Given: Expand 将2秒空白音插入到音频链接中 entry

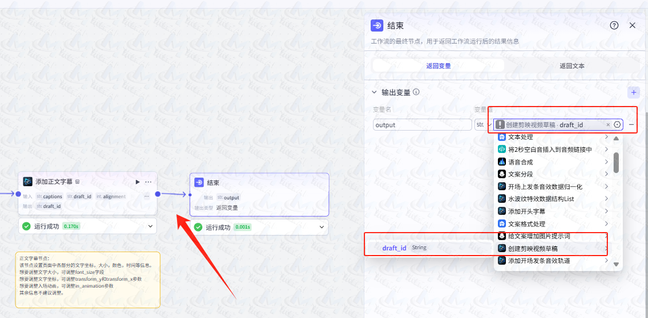Looking at the screenshot, I should [606, 149].
